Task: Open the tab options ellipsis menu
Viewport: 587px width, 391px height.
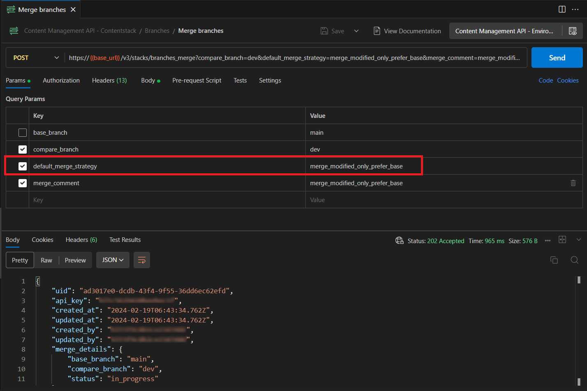Action: [x=575, y=9]
